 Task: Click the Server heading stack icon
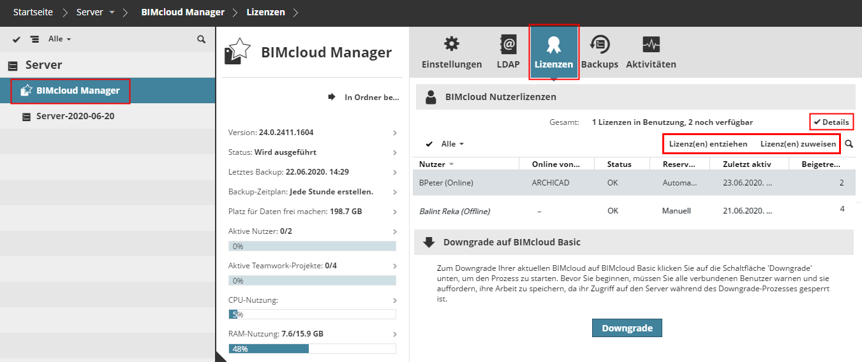click(12, 65)
